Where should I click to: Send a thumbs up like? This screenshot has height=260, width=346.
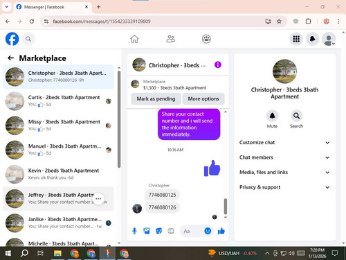point(221,231)
